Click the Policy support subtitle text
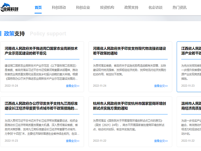Image resolution: width=201 pixels, height=151 pixels. tap(48, 34)
